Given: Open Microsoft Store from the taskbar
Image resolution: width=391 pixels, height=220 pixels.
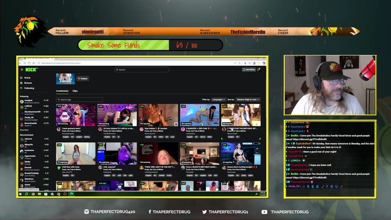Looking at the screenshot, I should [x=46, y=194].
